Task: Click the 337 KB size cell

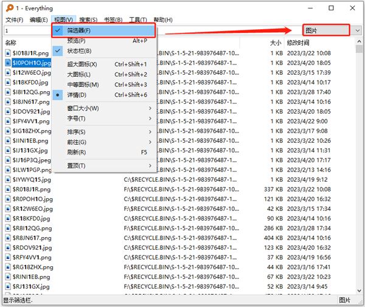Action: (x=273, y=189)
